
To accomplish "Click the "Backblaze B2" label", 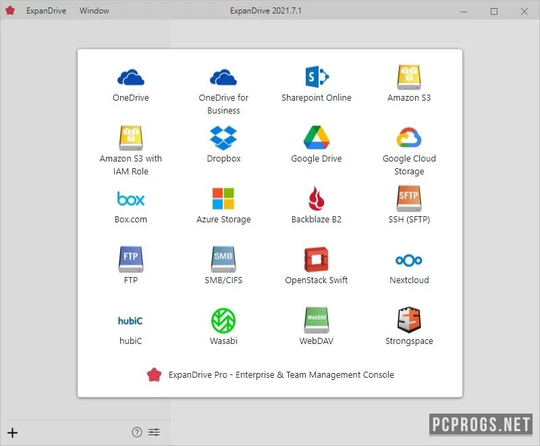I will click(x=317, y=219).
